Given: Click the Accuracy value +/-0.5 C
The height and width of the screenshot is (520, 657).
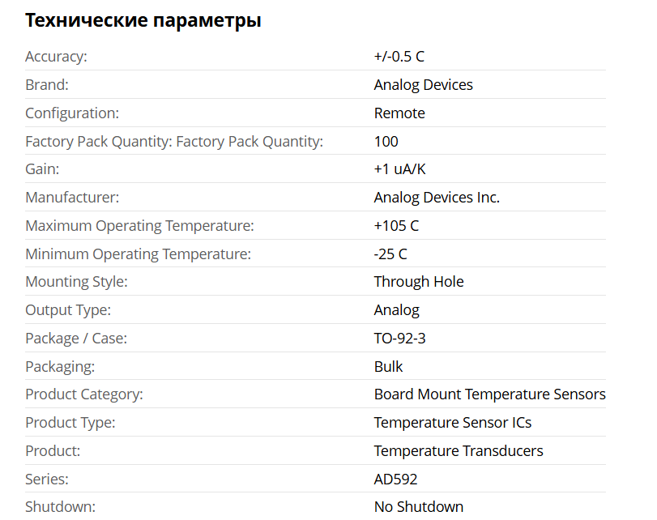Looking at the screenshot, I should coord(399,57).
